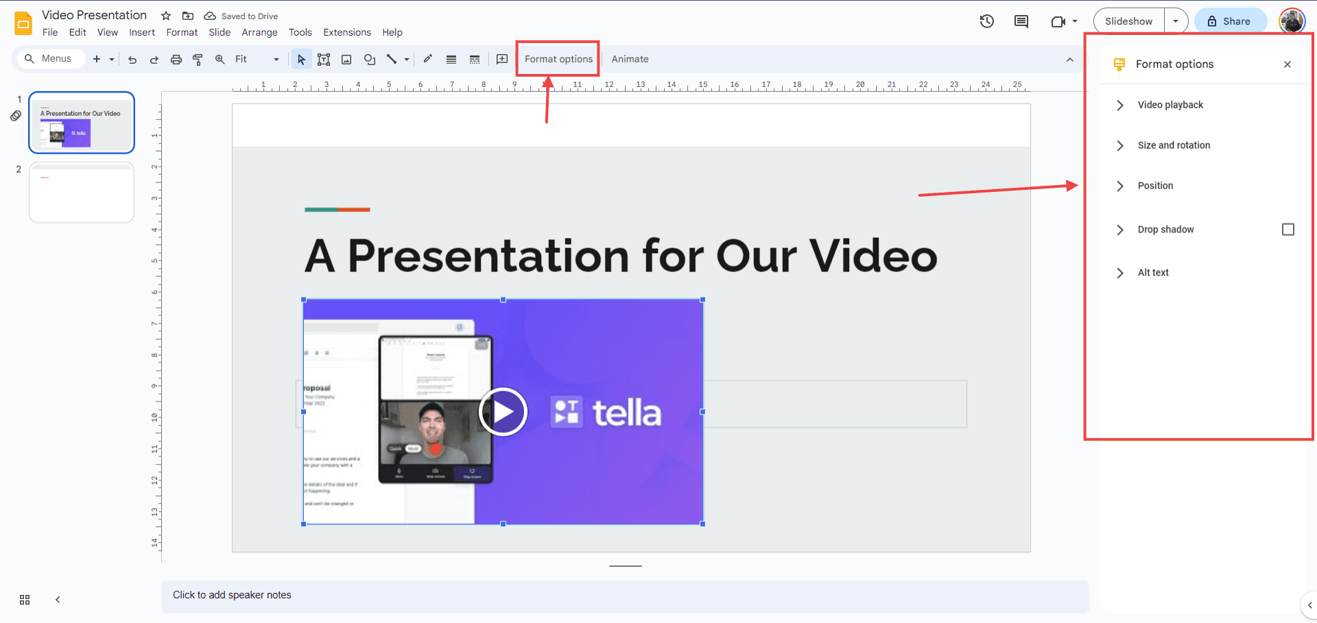Open the Slideshow options dropdown arrow
The image size is (1317, 623).
[1176, 21]
